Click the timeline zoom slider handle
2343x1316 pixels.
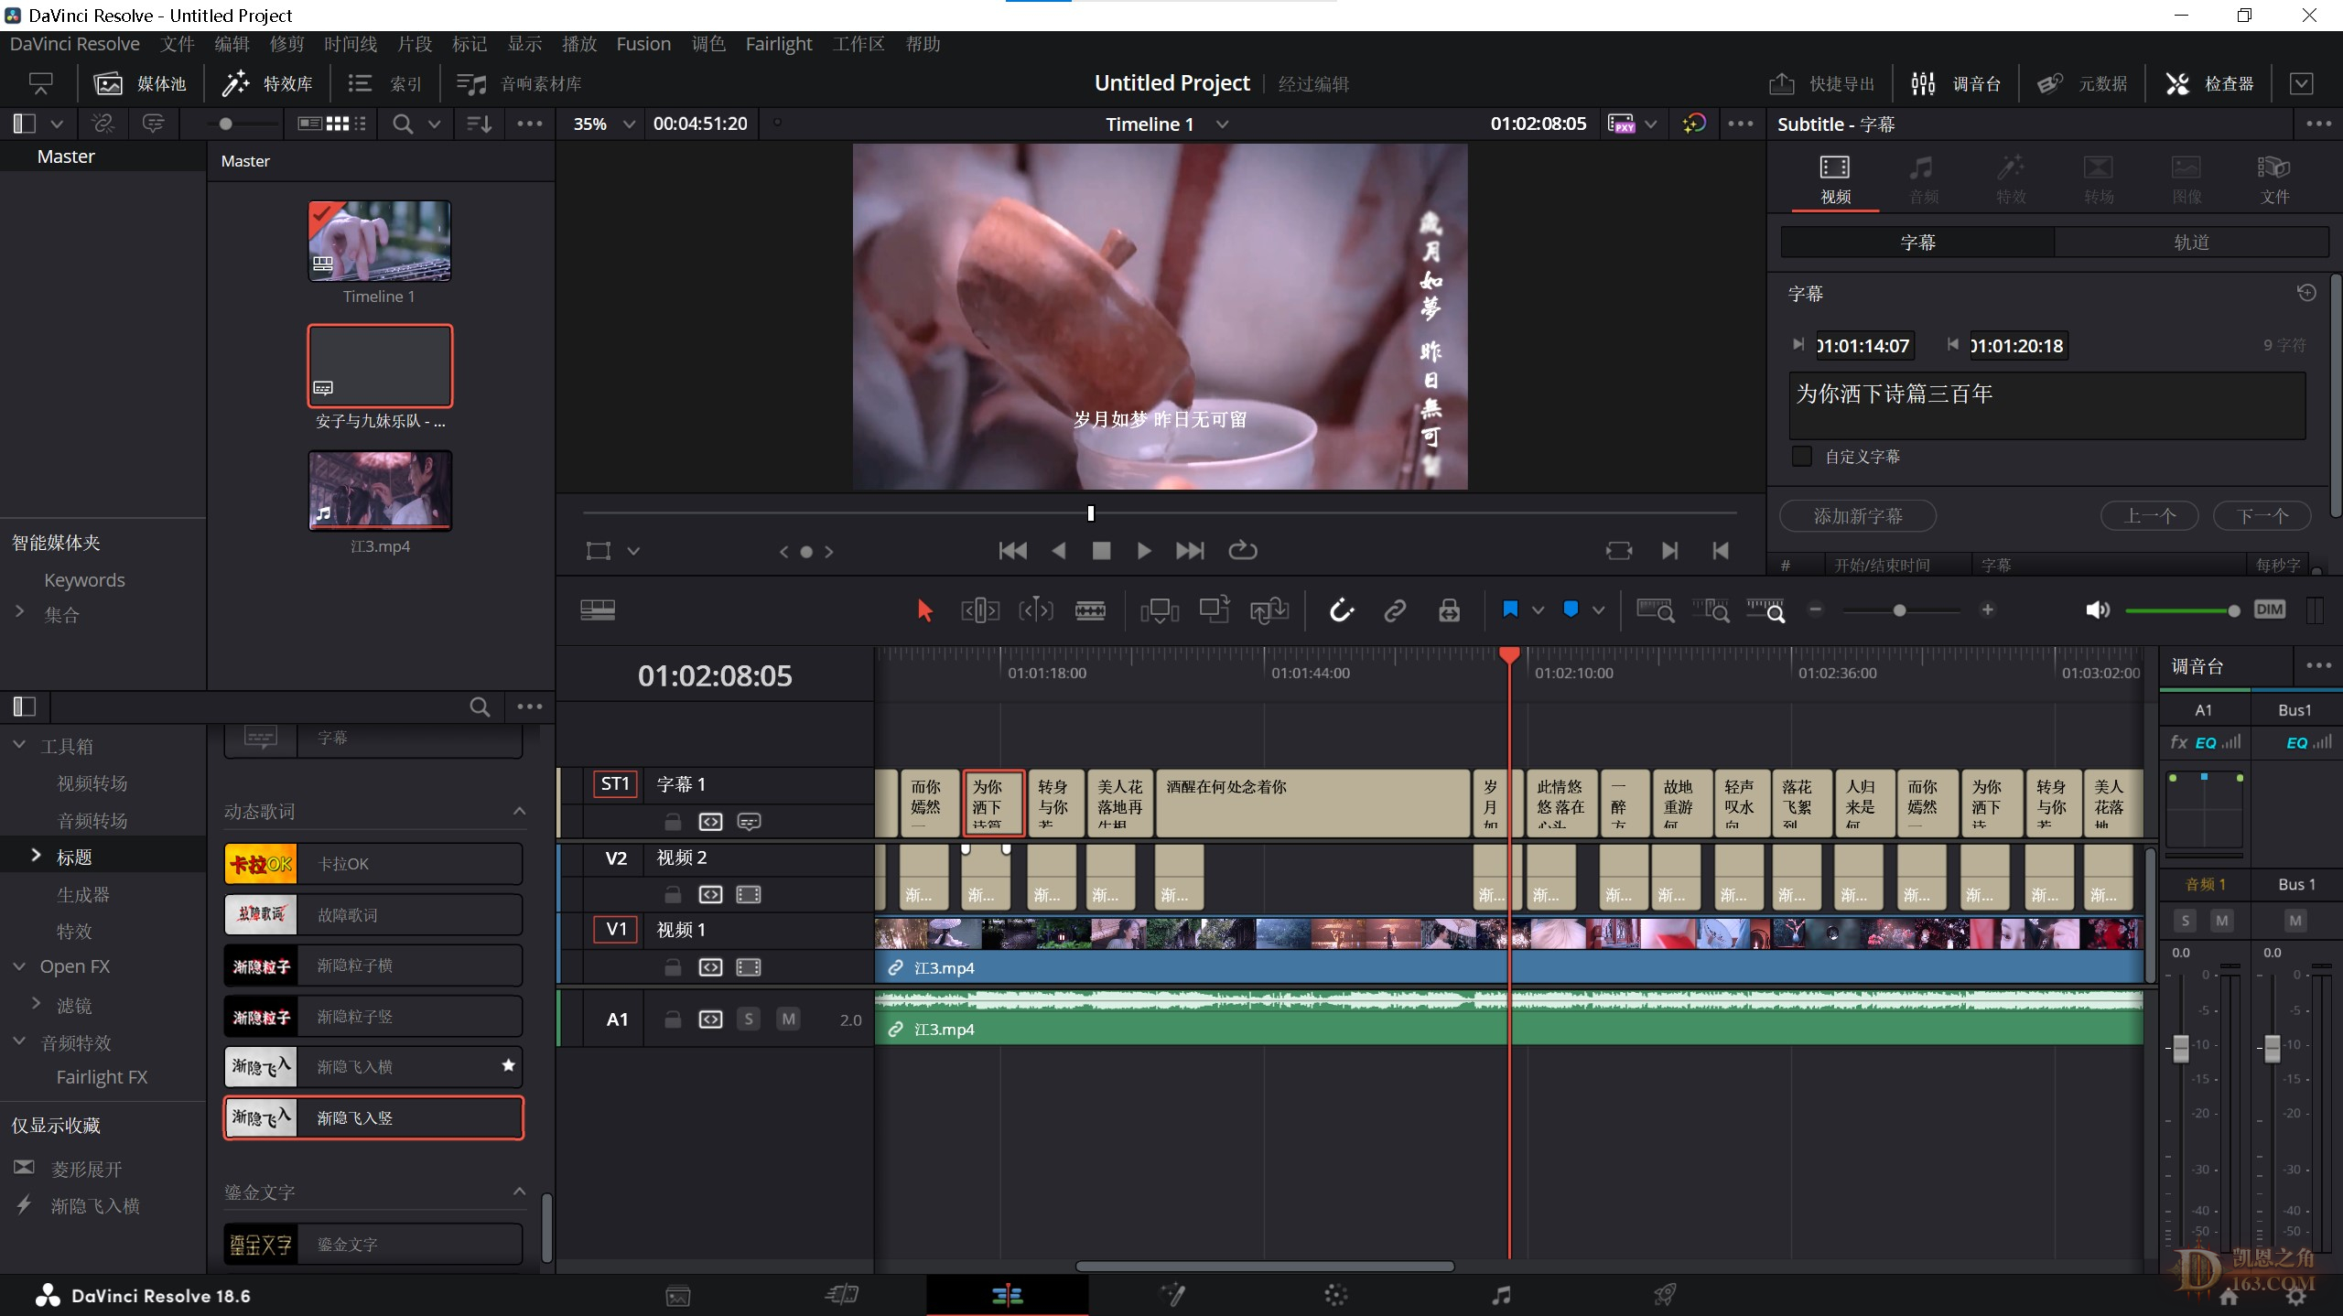[x=1900, y=610]
